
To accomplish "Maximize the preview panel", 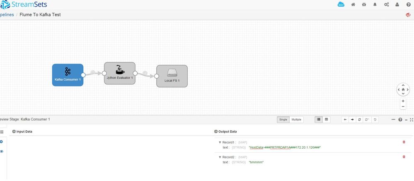I will [412, 120].
